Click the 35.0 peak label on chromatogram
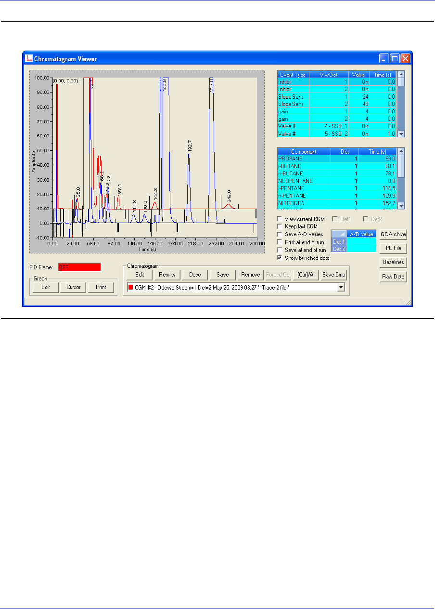This screenshot has width=435, height=609. (78, 193)
